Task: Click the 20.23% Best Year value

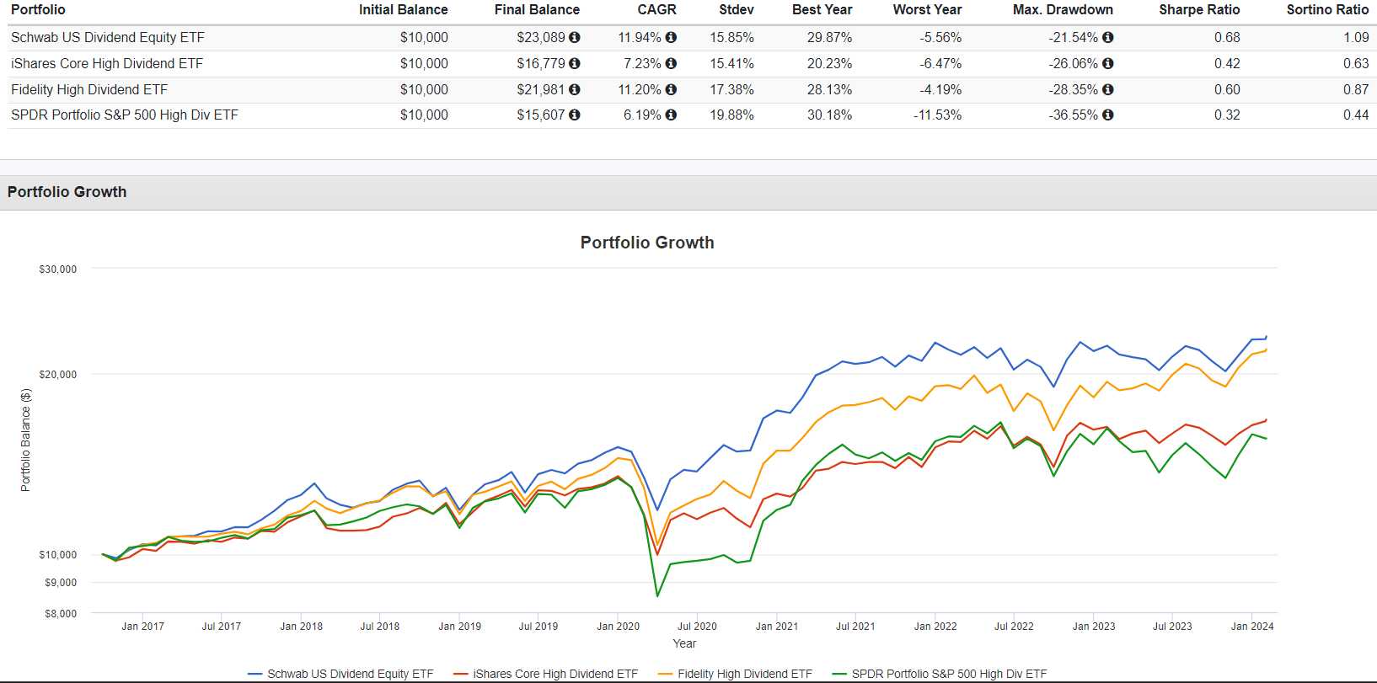Action: [x=830, y=63]
